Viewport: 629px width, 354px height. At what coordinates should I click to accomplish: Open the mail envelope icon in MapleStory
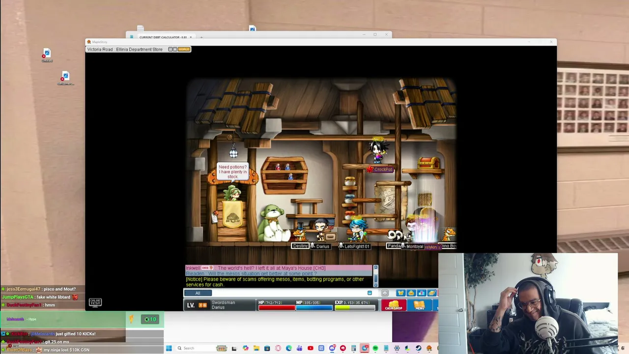click(x=385, y=293)
